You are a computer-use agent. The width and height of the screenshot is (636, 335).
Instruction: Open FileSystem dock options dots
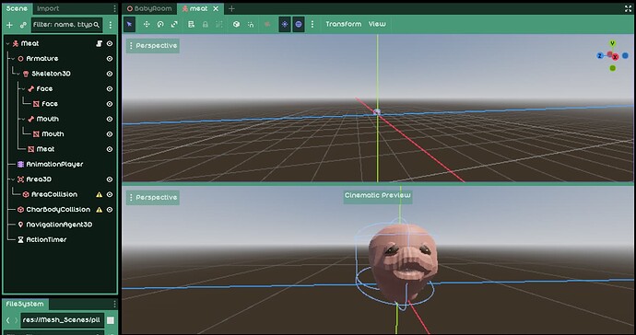click(x=114, y=304)
